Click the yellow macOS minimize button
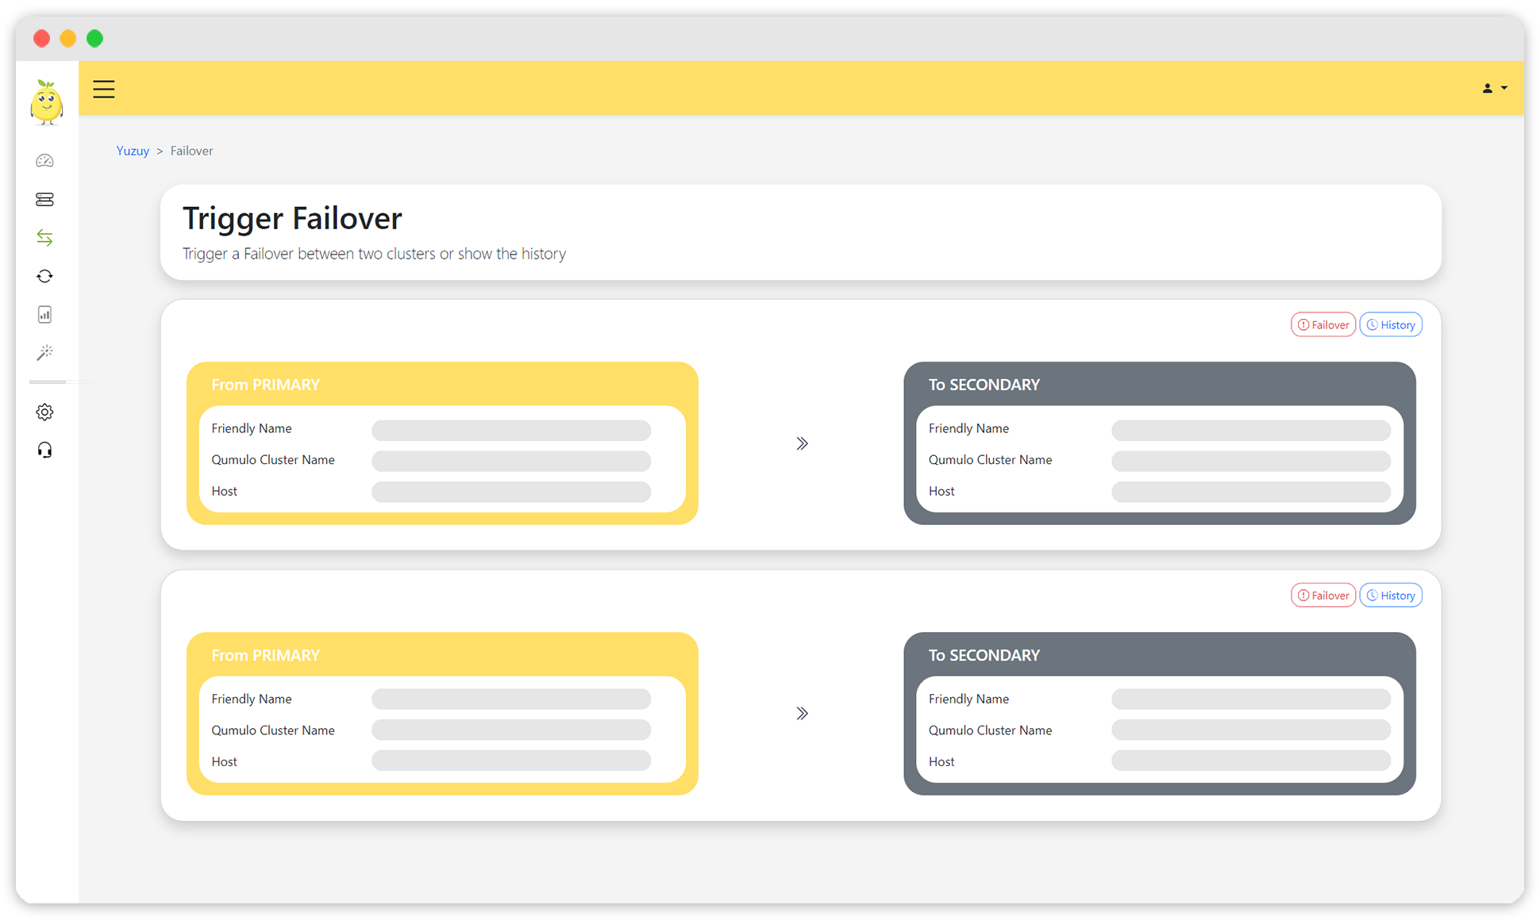The width and height of the screenshot is (1540, 920). pyautogui.click(x=68, y=38)
